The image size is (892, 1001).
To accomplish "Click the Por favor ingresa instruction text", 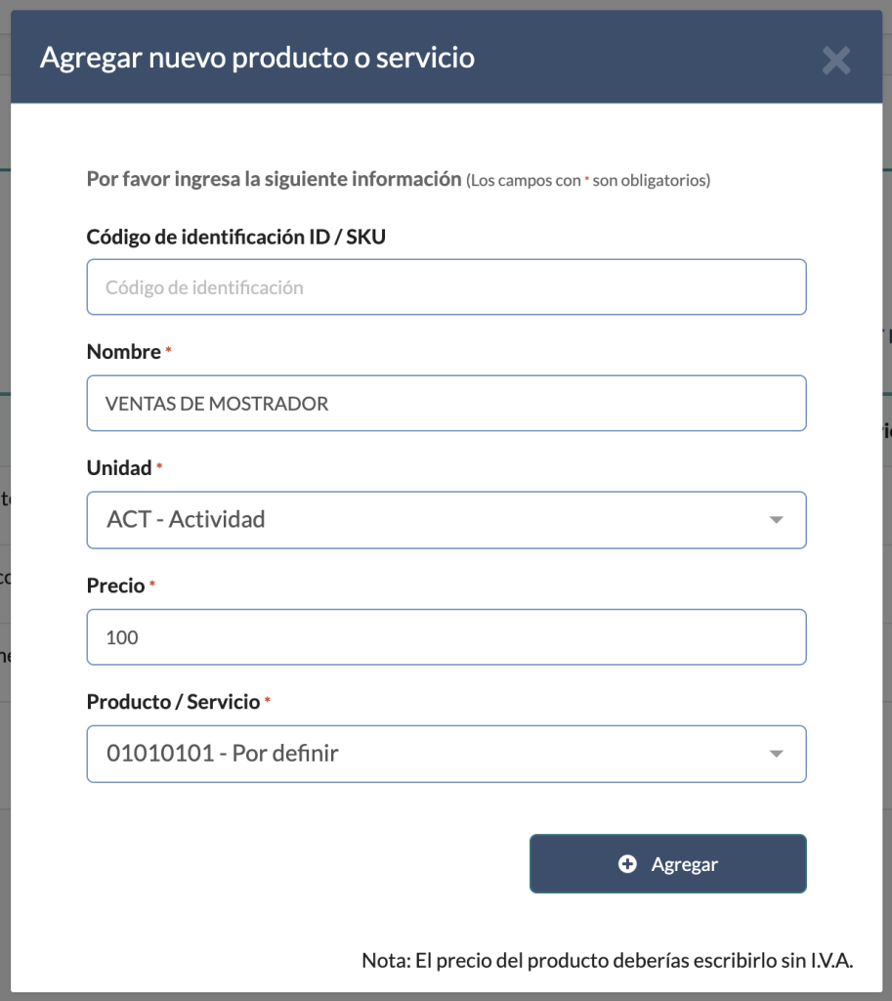I will (x=274, y=180).
